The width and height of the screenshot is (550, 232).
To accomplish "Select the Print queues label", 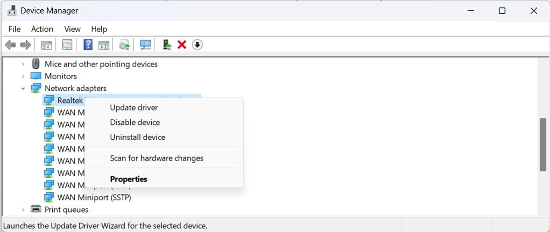I will click(66, 210).
